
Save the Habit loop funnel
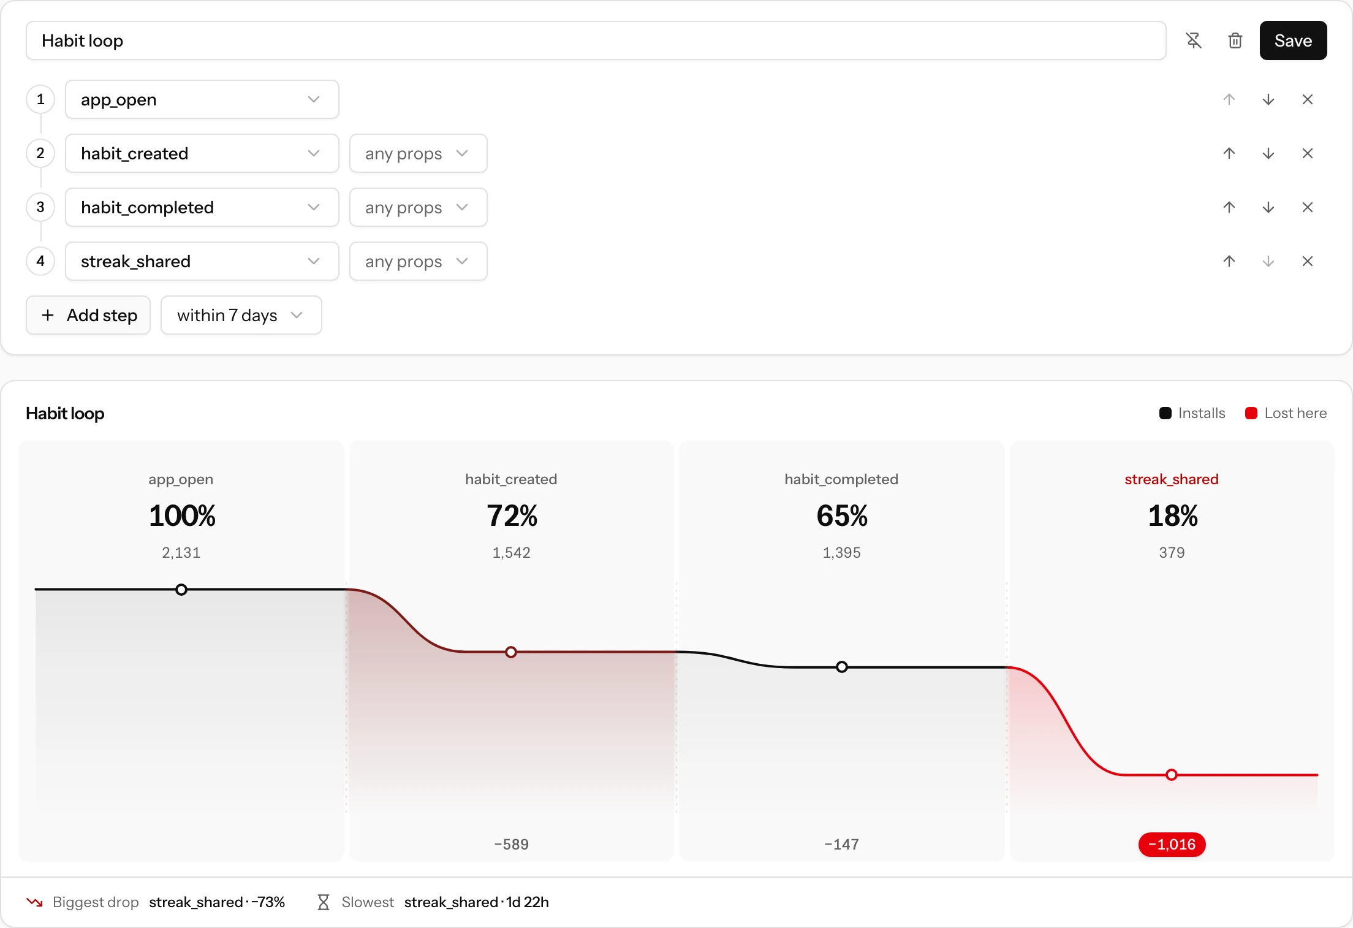point(1293,40)
